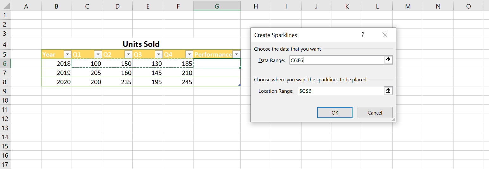Select the 2019 year cell
Image resolution: width=489 pixels, height=169 pixels.
tap(57, 73)
